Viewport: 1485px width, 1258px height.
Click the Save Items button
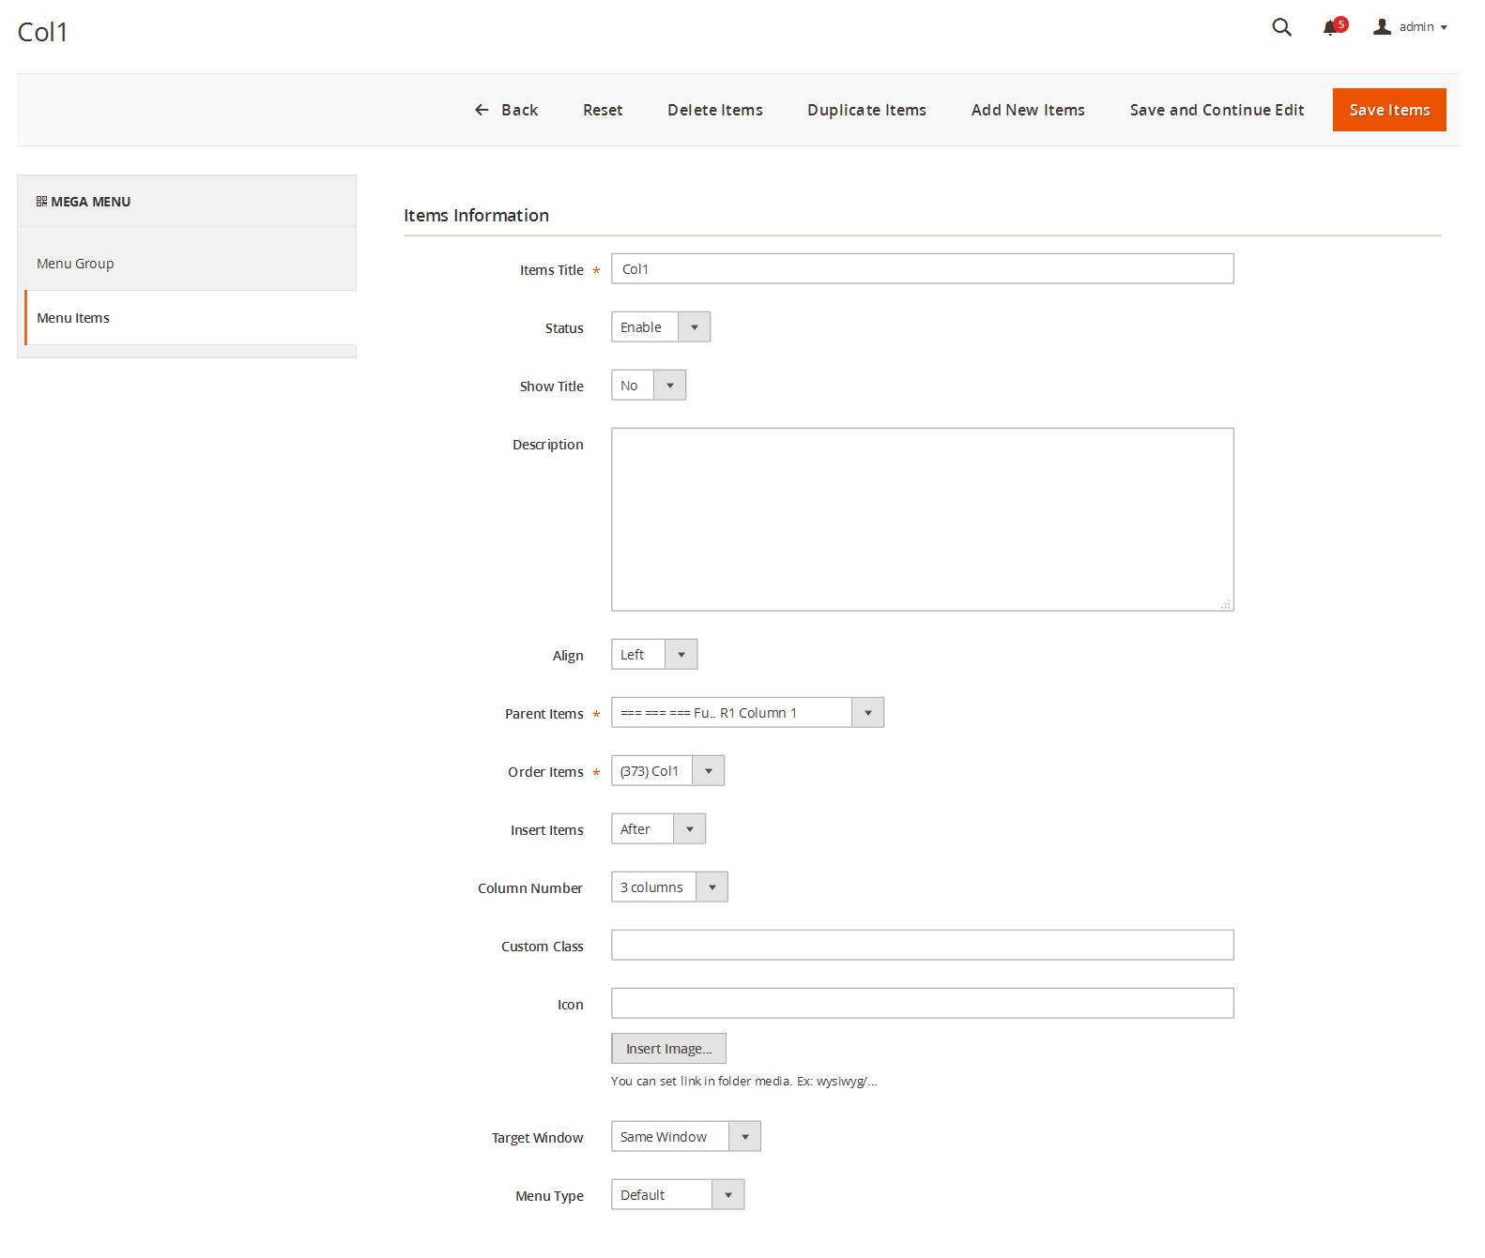(x=1388, y=110)
